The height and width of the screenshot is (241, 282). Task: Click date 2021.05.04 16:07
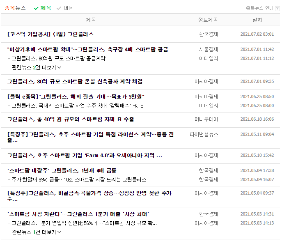(x=257, y=180)
